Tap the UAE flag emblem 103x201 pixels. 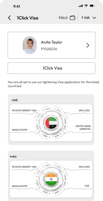(x=51, y=123)
